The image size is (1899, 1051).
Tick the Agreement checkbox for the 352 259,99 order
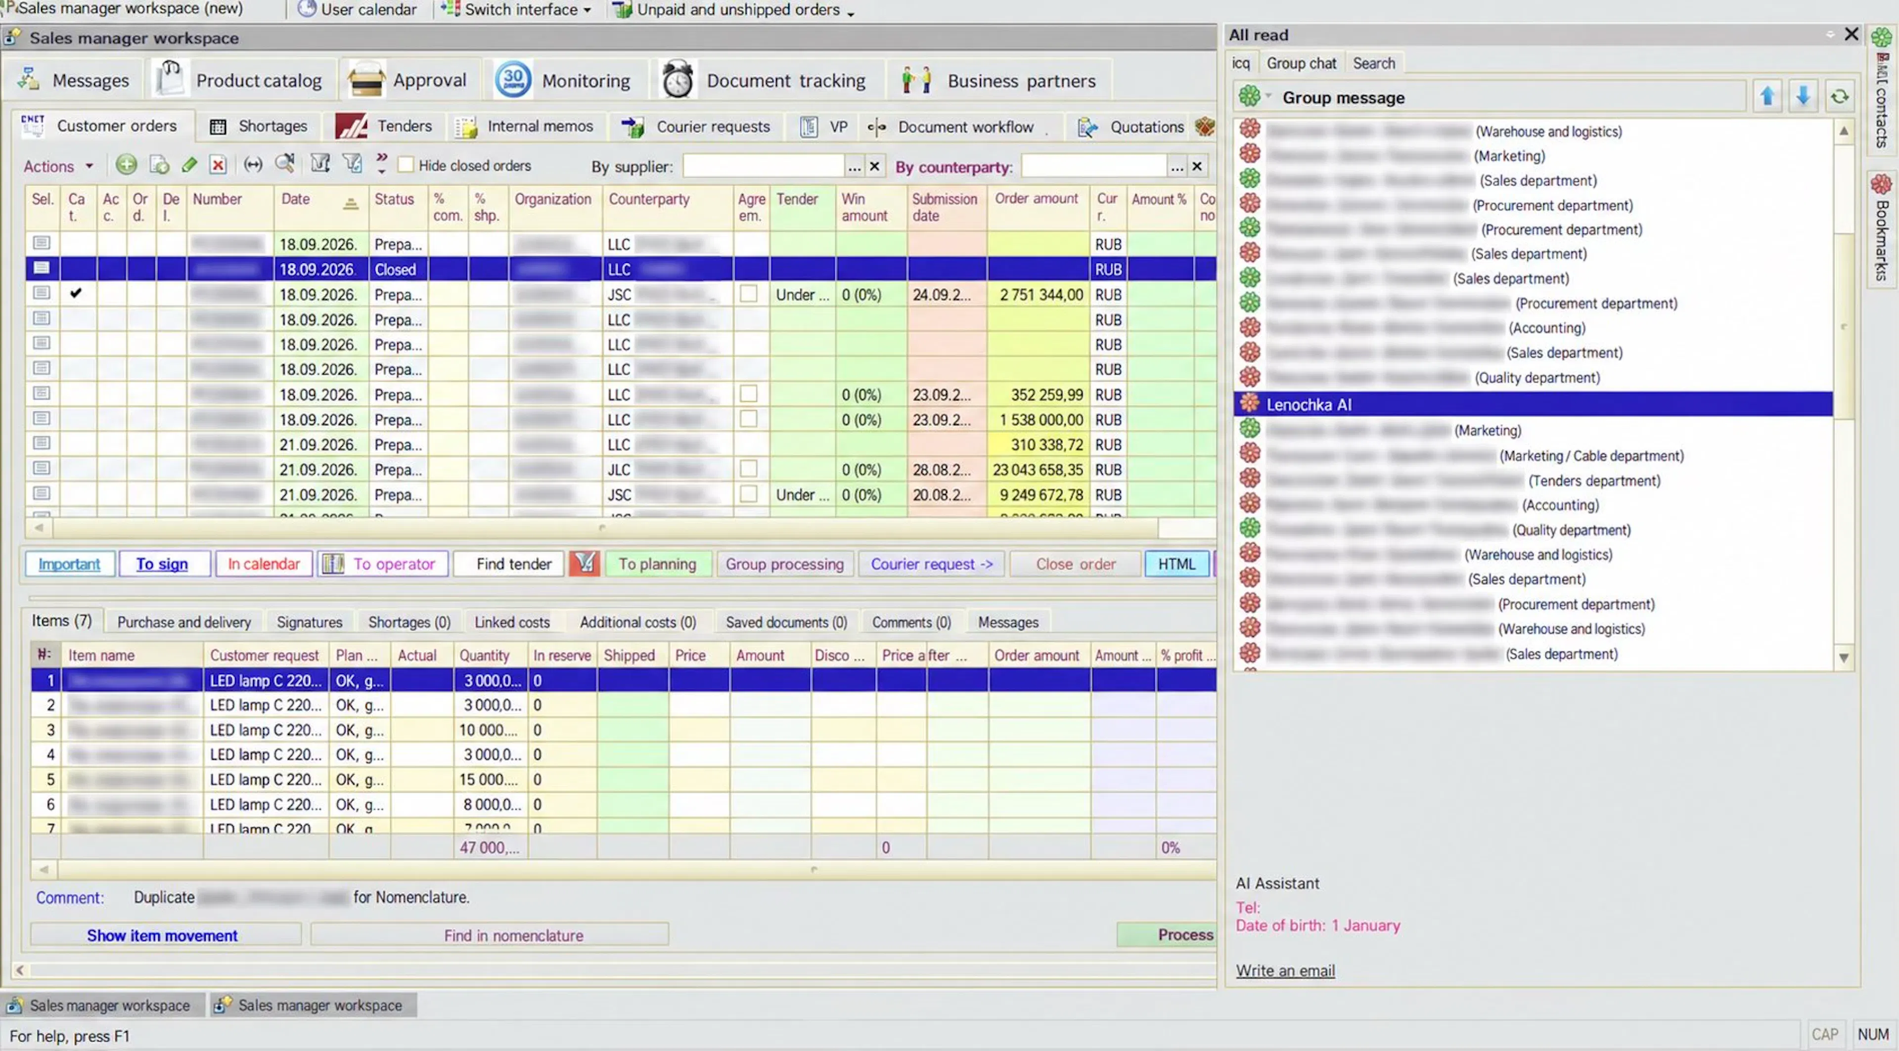(749, 394)
